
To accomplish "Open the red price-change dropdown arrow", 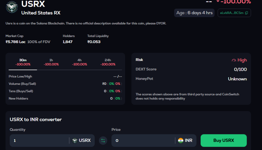I will point(217,2).
